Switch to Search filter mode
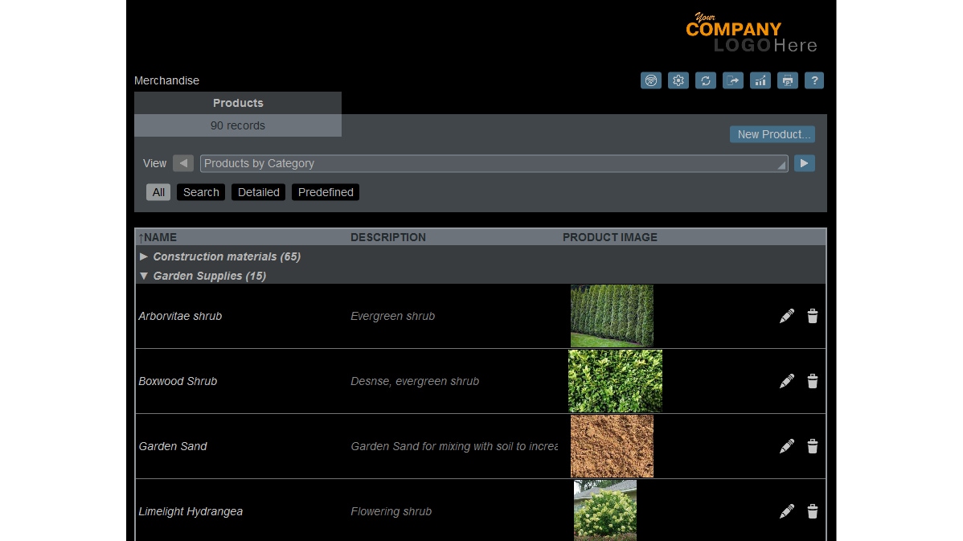Screen dimensions: 963x541 (x=201, y=192)
